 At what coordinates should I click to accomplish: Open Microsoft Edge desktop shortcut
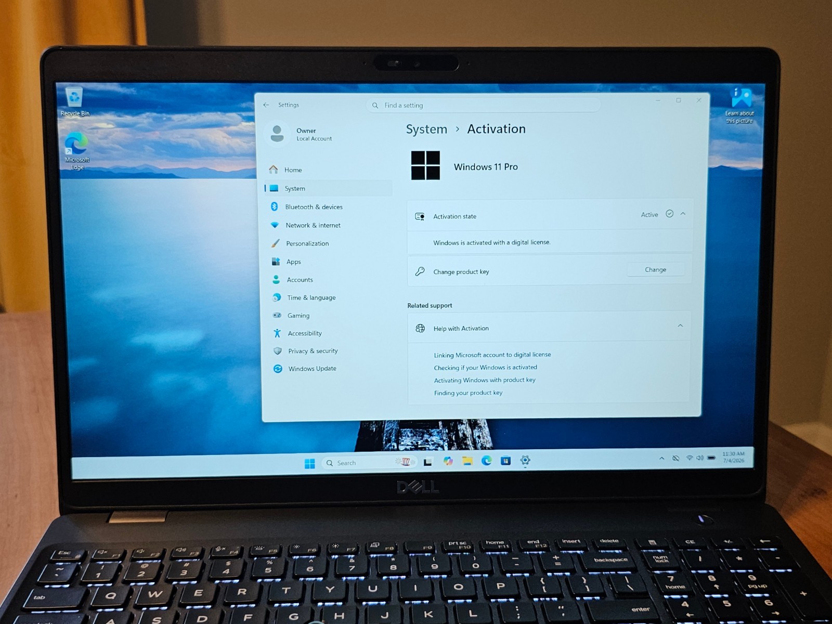pyautogui.click(x=77, y=151)
